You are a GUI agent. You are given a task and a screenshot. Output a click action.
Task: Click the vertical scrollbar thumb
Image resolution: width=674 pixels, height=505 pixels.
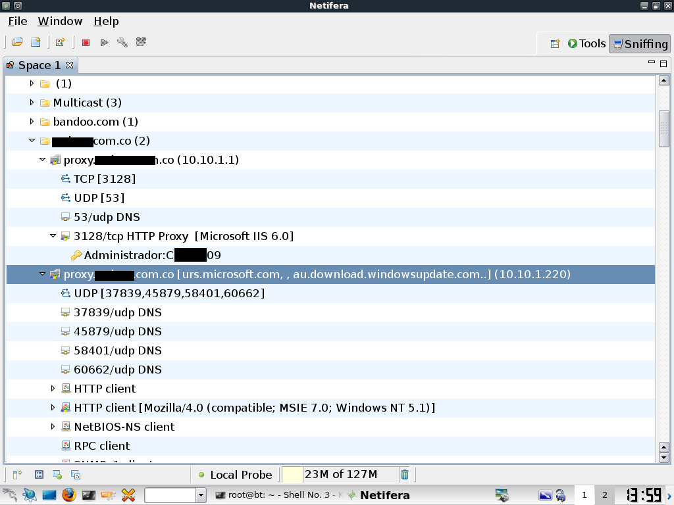coord(663,130)
